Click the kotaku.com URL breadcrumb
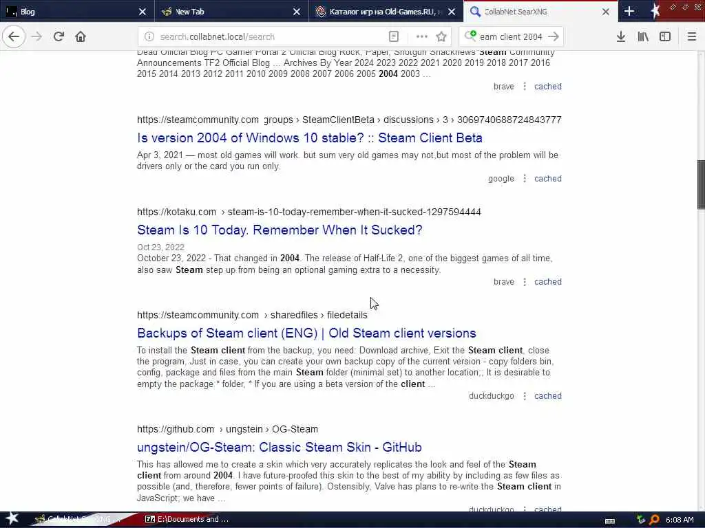The width and height of the screenshot is (705, 528). click(x=309, y=212)
